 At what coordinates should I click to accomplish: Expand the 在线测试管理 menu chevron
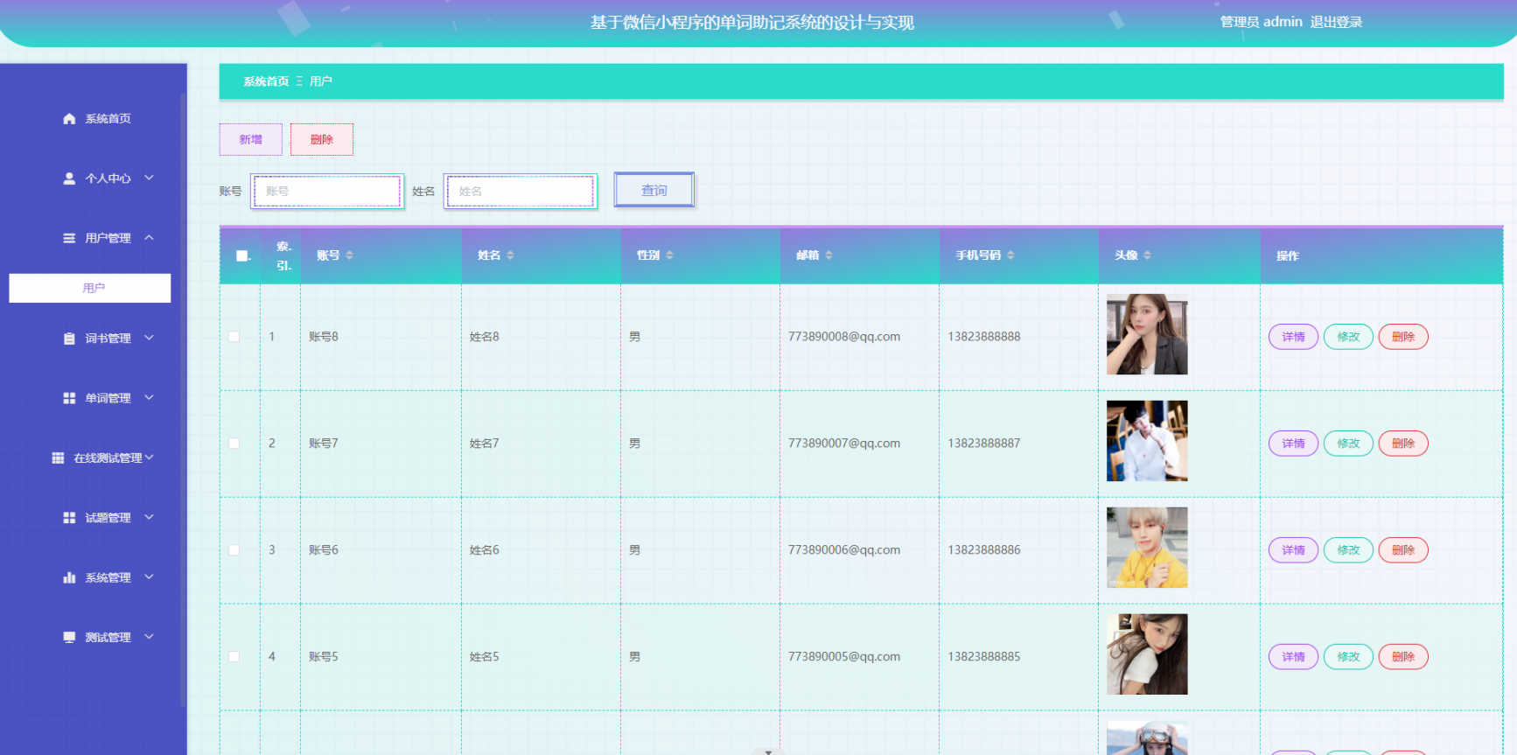[149, 458]
